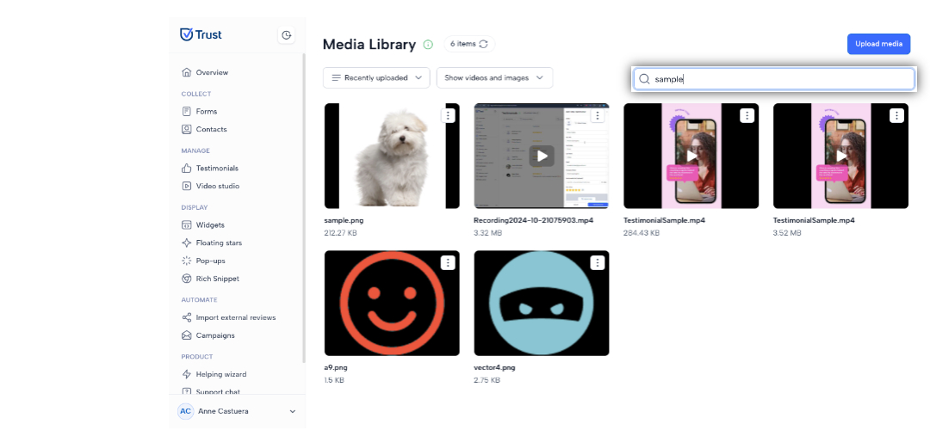930x430 pixels.
Task: Open the vector4.png ninja thumbnail
Action: tap(542, 303)
